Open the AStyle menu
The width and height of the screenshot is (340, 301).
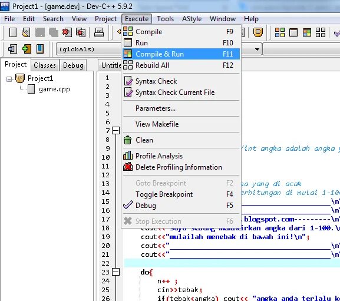click(192, 19)
